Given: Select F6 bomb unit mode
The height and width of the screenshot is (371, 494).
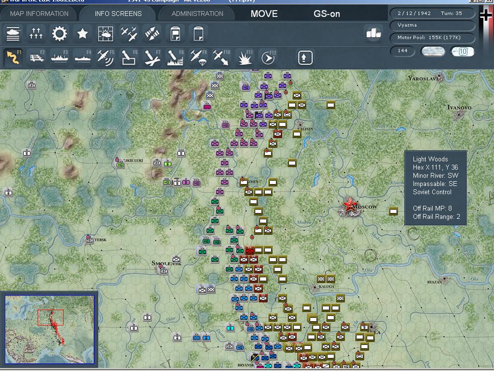Looking at the screenshot, I should (x=129, y=57).
